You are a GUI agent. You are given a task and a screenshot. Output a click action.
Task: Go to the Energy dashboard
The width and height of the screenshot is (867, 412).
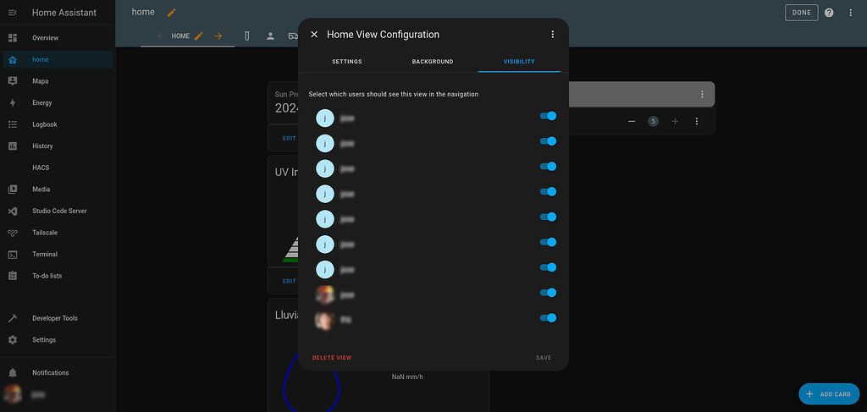58,102
